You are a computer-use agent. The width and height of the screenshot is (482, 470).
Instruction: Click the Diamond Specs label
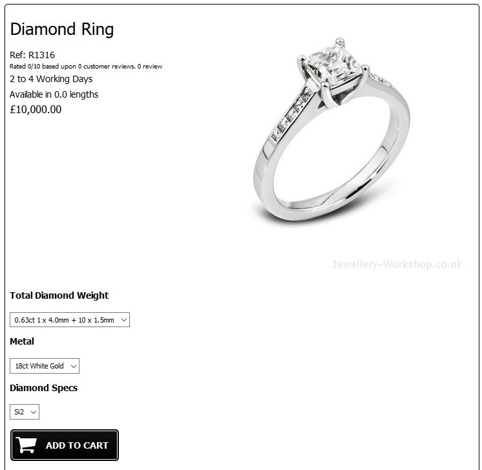pos(44,388)
